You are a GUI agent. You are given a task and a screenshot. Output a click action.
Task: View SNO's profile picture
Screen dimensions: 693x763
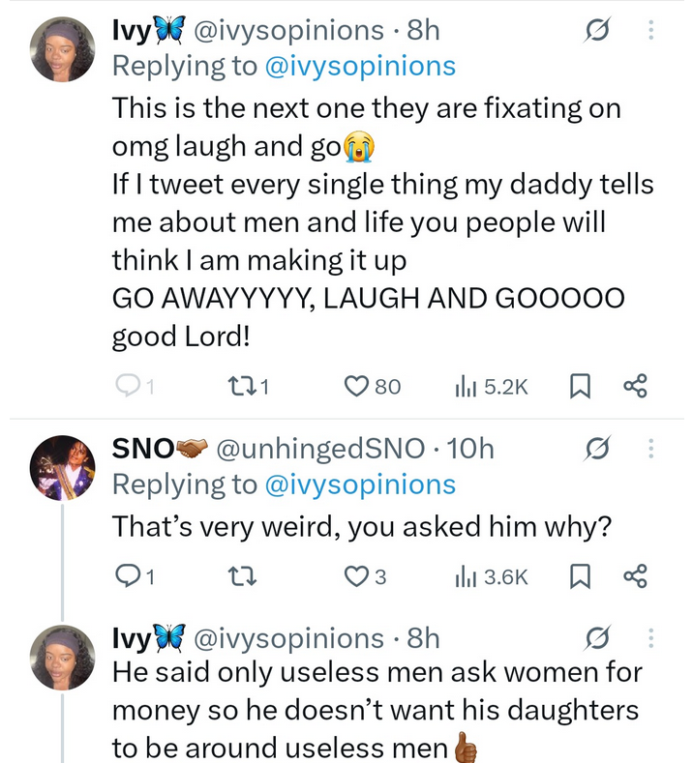(x=64, y=467)
